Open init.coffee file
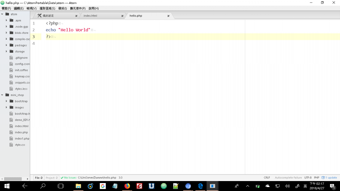The width and height of the screenshot is (340, 191). click(x=21, y=70)
